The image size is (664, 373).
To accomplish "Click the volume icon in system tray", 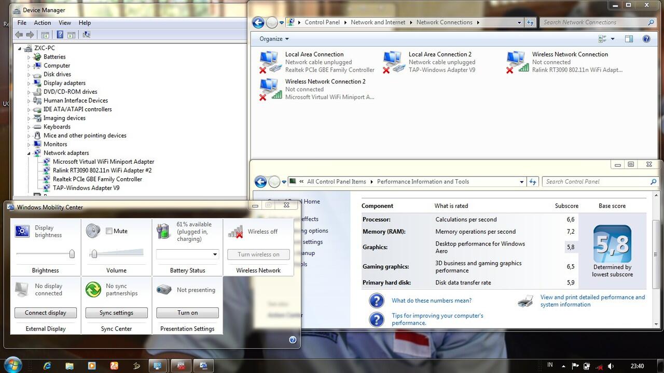I will click(611, 366).
